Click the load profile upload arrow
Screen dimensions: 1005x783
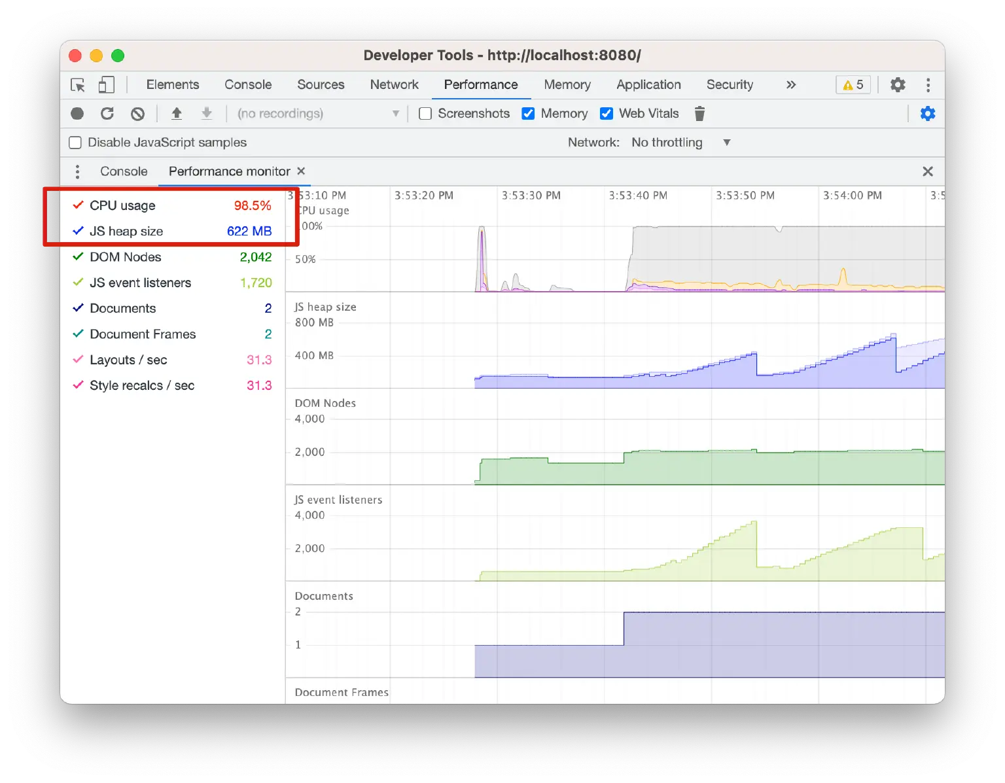[177, 114]
